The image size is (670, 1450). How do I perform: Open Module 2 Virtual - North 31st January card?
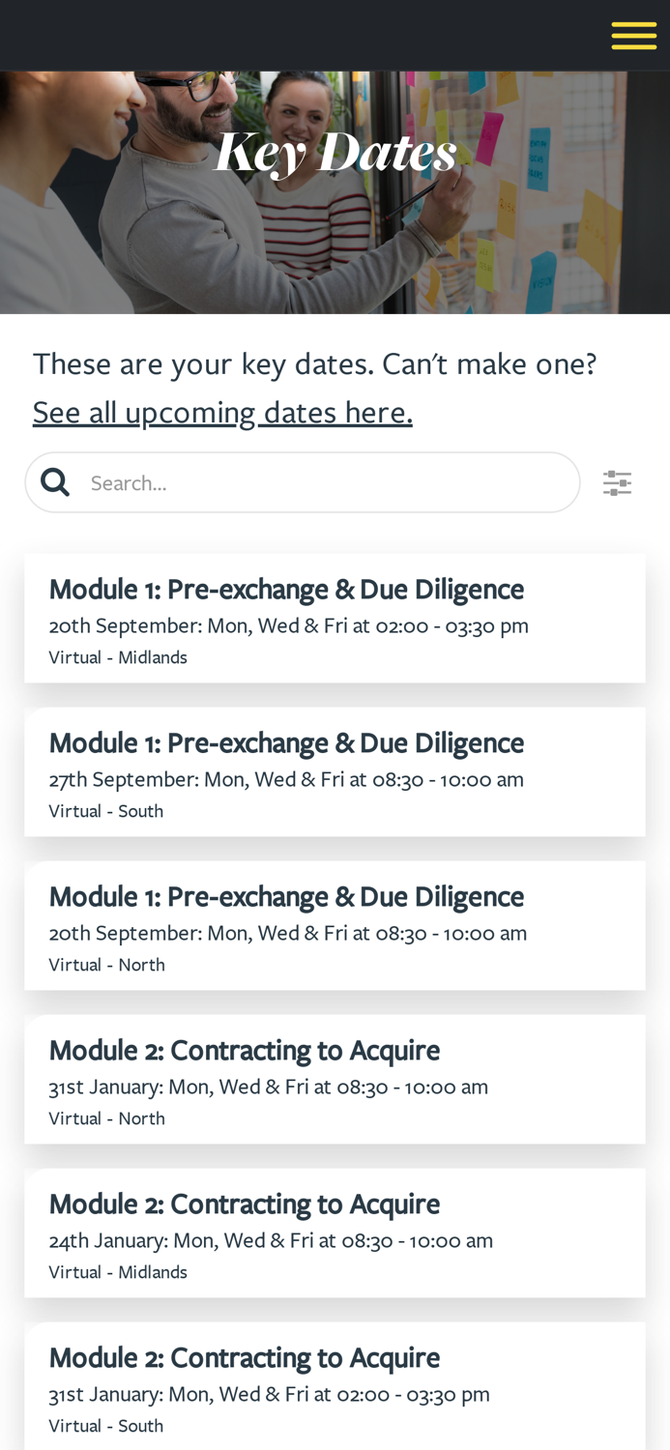[335, 1080]
